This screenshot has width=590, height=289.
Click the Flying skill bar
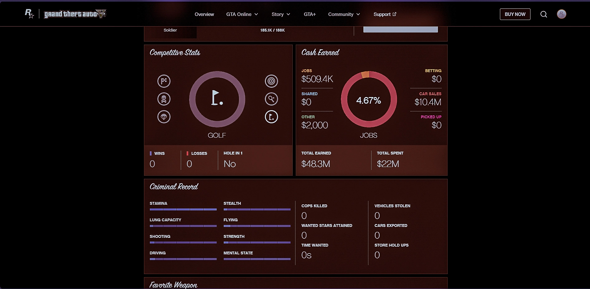(x=257, y=226)
